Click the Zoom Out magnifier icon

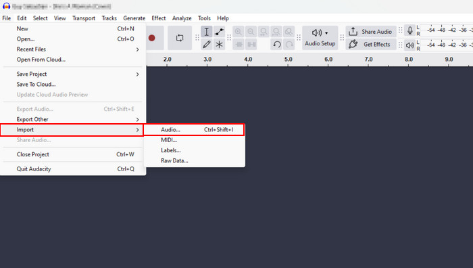coord(251,32)
